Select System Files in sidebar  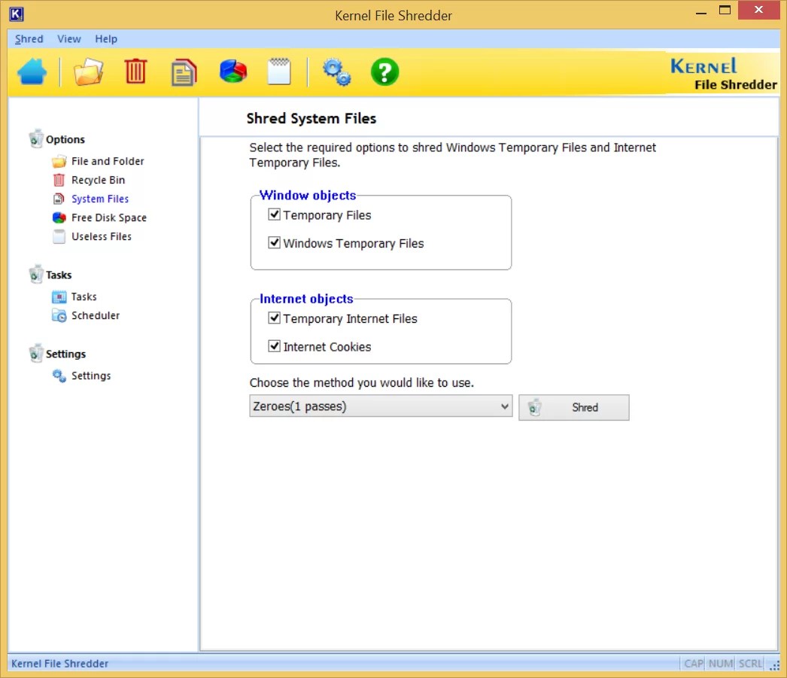click(100, 199)
